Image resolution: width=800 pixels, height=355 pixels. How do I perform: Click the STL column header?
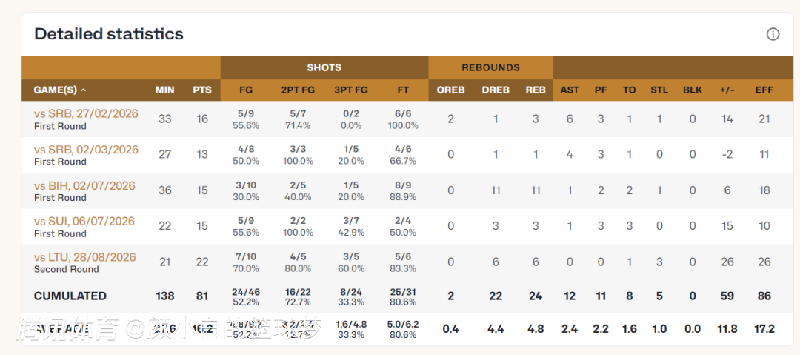(x=659, y=90)
